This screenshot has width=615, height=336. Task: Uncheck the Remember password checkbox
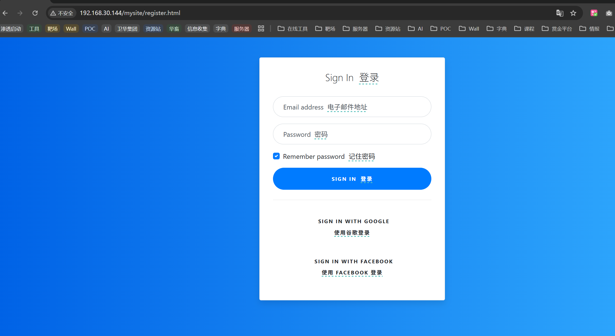(276, 156)
